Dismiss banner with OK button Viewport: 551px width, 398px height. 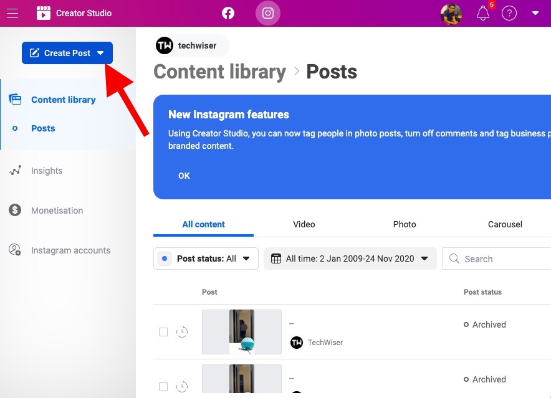point(184,176)
